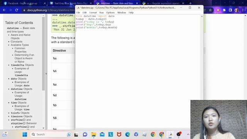The image size is (247, 139).
Task: Toggle the Chrome side panel icon
Action: coord(230,10)
